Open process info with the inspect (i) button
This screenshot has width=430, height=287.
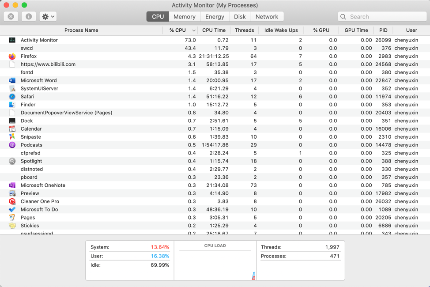(x=29, y=17)
